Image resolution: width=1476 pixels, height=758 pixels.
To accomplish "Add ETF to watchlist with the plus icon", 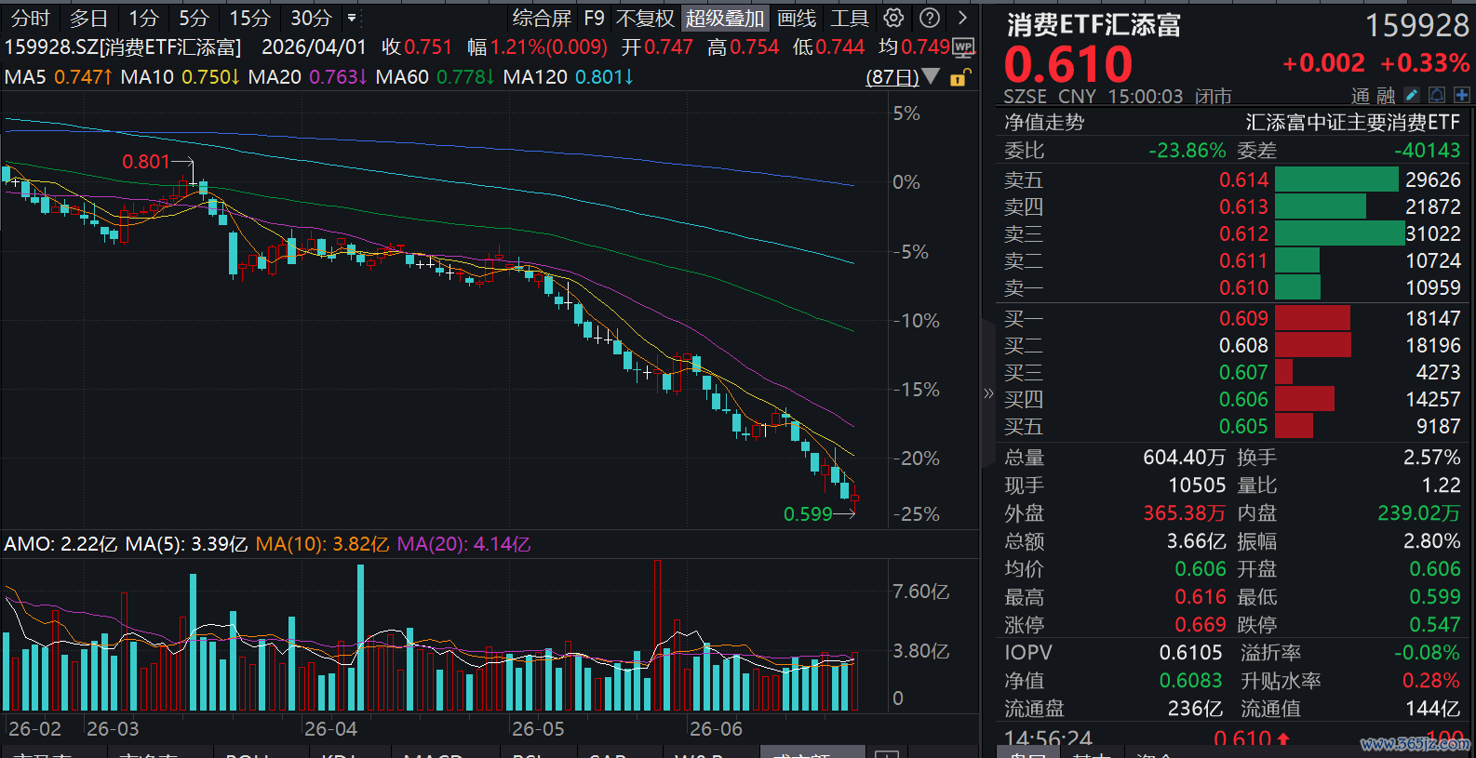I will [1462, 95].
